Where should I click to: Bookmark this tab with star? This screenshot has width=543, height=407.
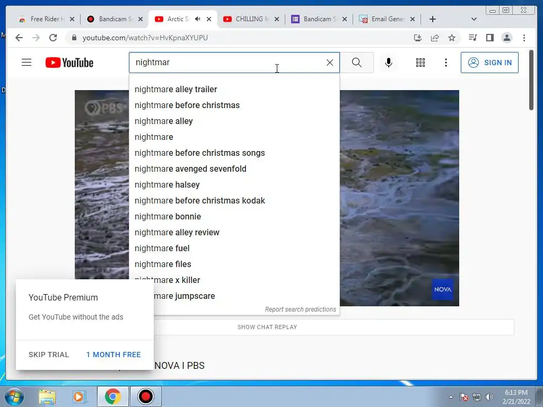tap(452, 38)
